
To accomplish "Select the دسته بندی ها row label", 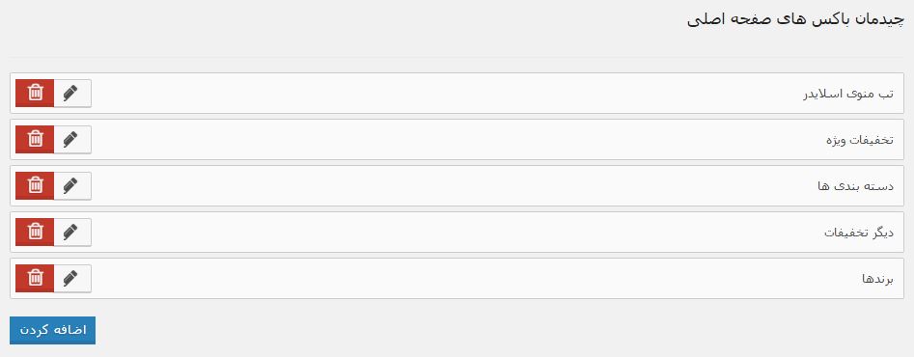I will pyautogui.click(x=855, y=186).
